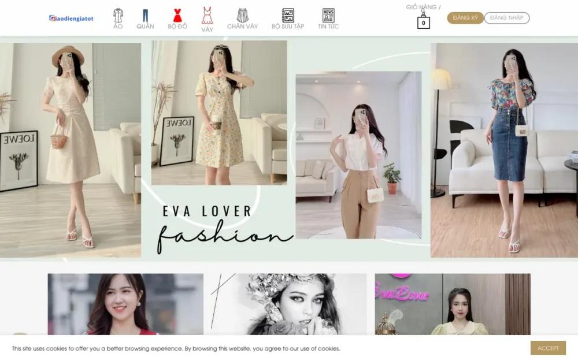Viewport: 578px width, 361px height.
Task: Open the shopping cart bag icon
Action: tap(423, 21)
